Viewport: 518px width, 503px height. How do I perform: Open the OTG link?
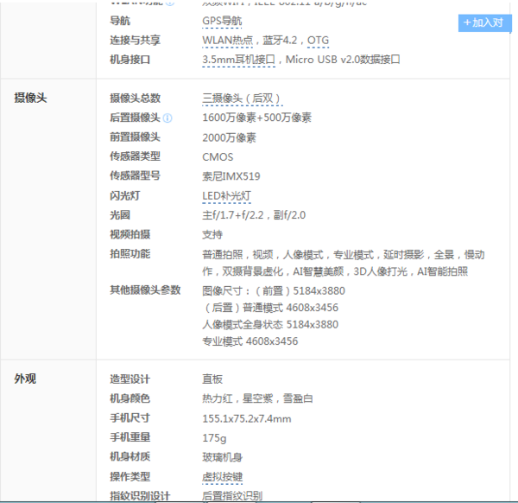tap(318, 41)
